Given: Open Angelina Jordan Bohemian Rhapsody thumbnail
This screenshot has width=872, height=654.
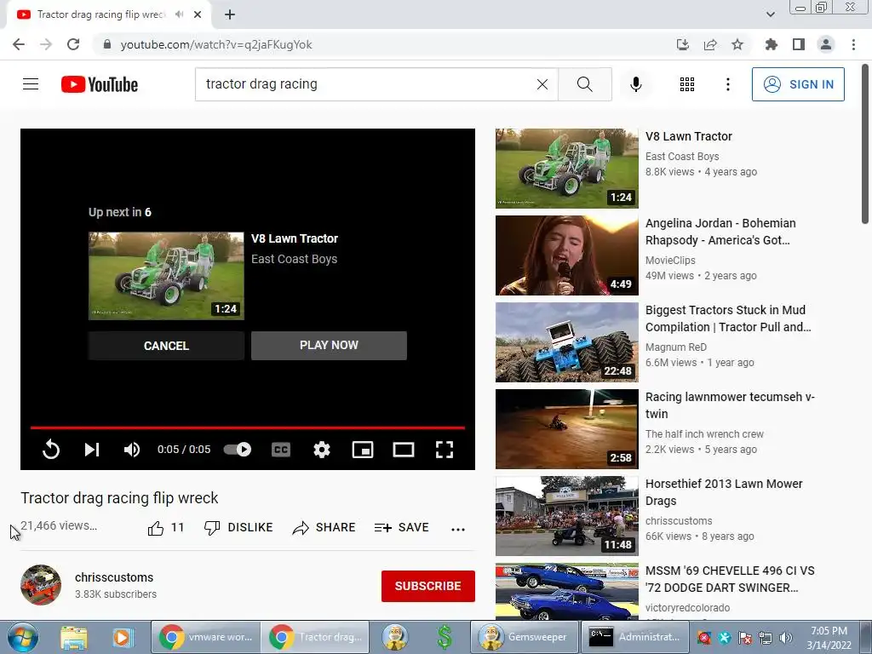Looking at the screenshot, I should (x=566, y=255).
